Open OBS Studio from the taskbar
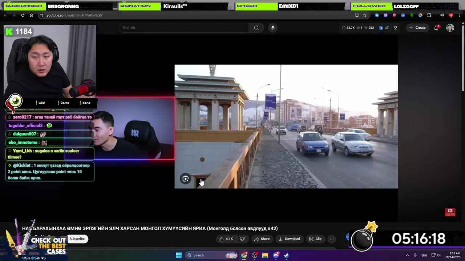Viewport: 465px width, 261px height. coord(255,255)
